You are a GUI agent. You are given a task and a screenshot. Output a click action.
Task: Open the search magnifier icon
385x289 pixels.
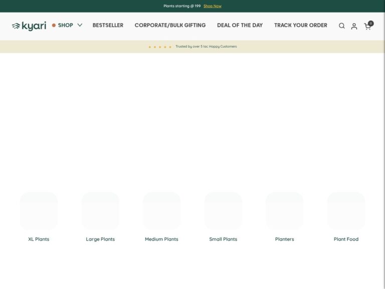[x=341, y=26]
